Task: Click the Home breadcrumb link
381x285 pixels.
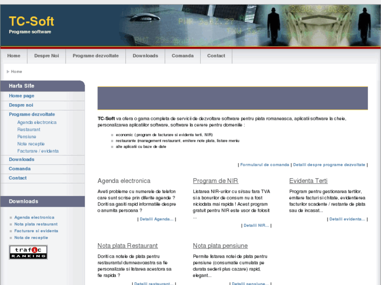Action: [17, 72]
